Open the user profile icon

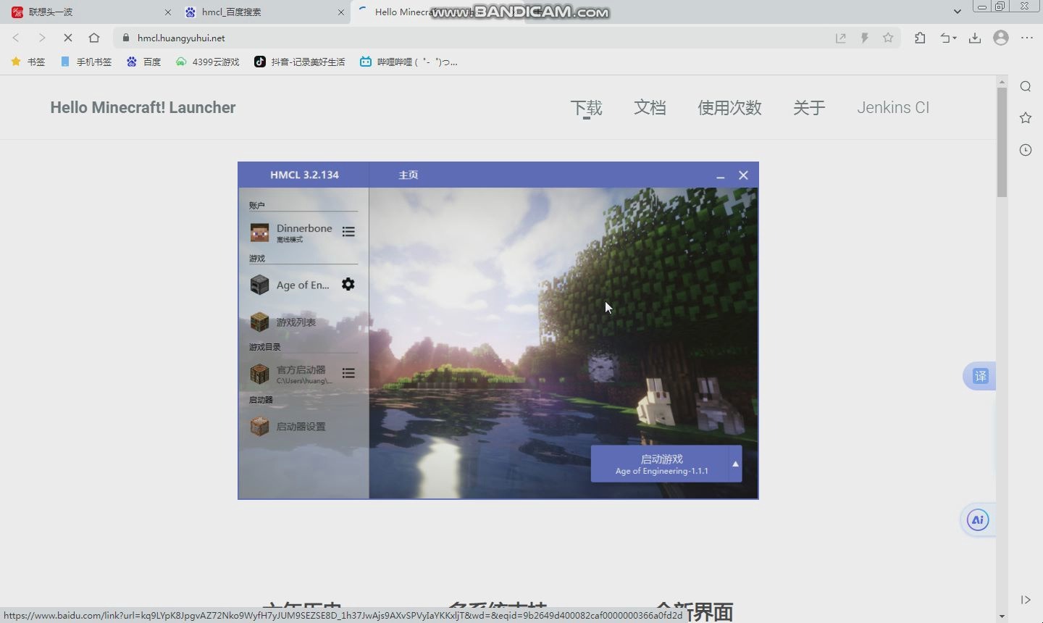[1001, 38]
